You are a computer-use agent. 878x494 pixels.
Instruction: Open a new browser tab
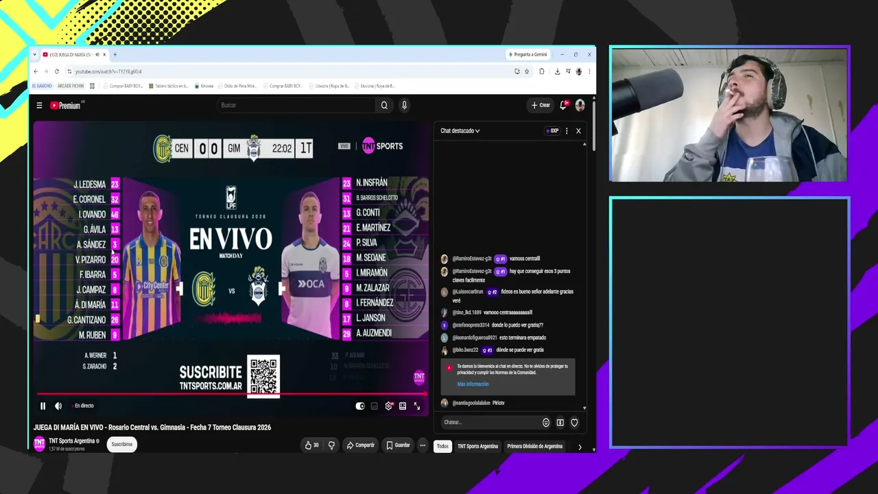tap(115, 55)
